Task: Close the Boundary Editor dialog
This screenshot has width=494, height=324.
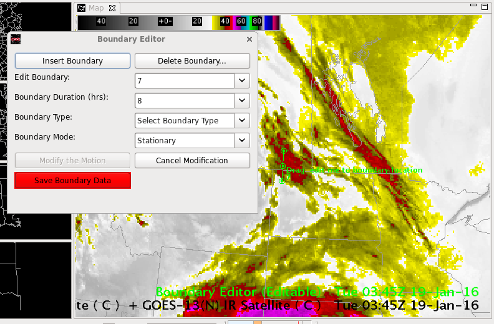Action: 249,39
